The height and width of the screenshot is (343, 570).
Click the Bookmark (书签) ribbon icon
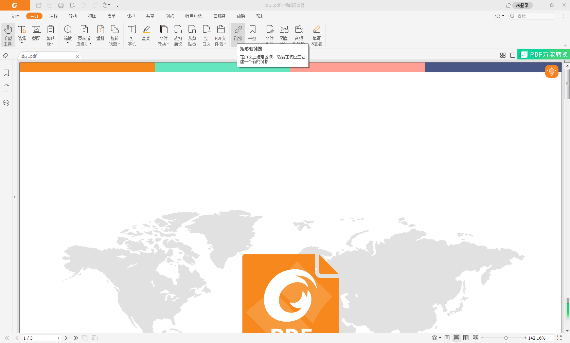coord(252,33)
